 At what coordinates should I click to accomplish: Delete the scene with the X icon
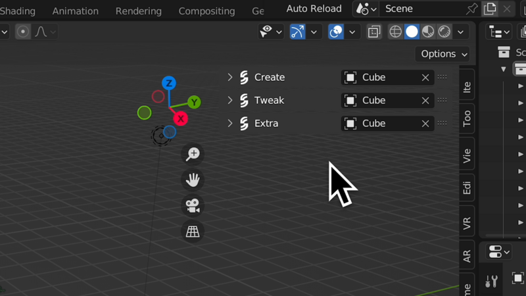[x=507, y=9]
